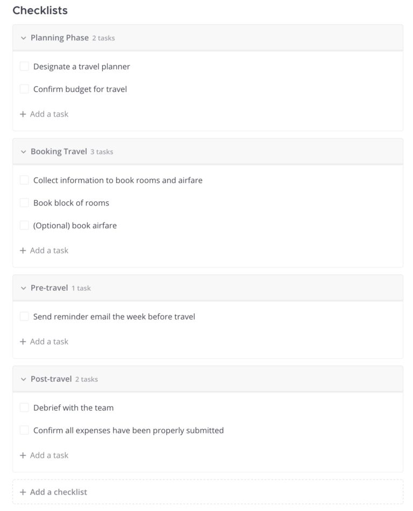Screen dimensions: 413x511
Task: Click the plus icon in the Booking Travel section
Action: click(x=22, y=250)
